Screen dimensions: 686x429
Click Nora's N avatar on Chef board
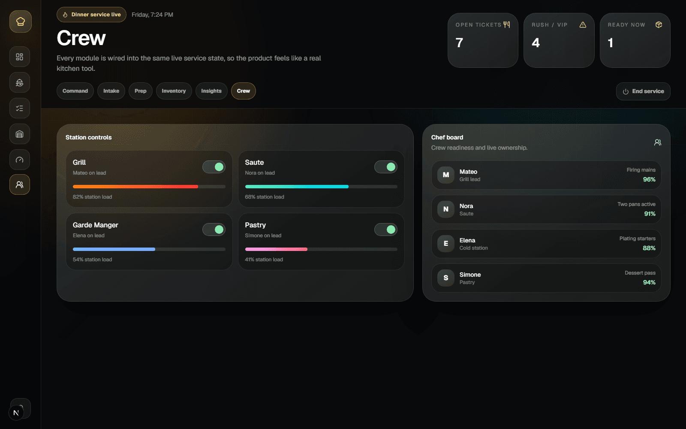click(446, 209)
